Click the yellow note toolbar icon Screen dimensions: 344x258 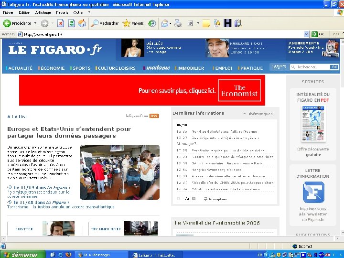(206, 23)
